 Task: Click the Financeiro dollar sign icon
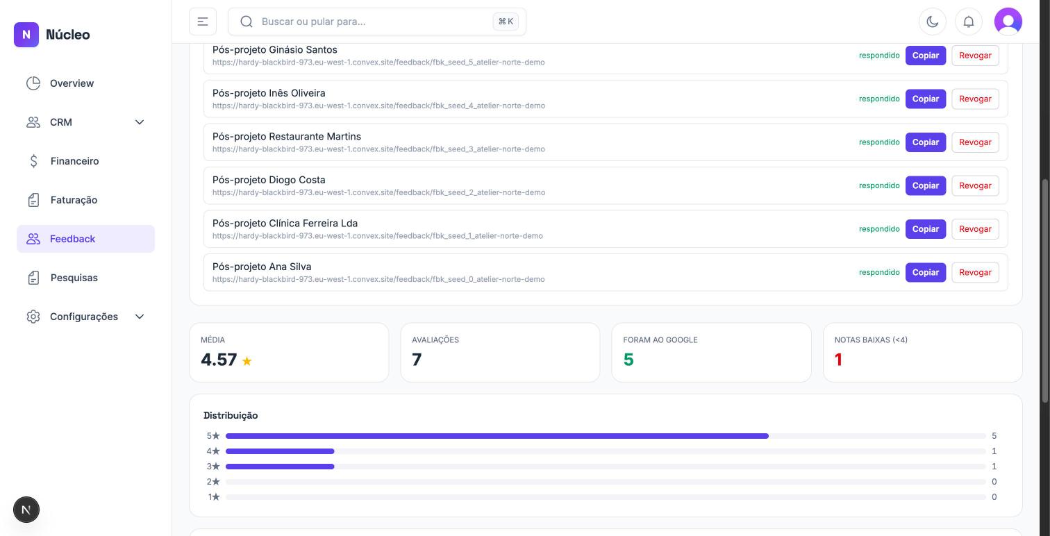(x=33, y=161)
